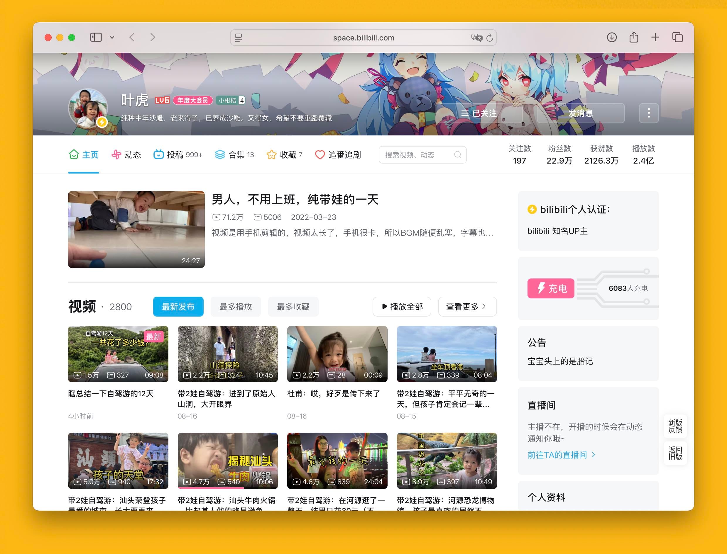Reload the page with refresh icon
727x554 pixels.
[x=490, y=38]
